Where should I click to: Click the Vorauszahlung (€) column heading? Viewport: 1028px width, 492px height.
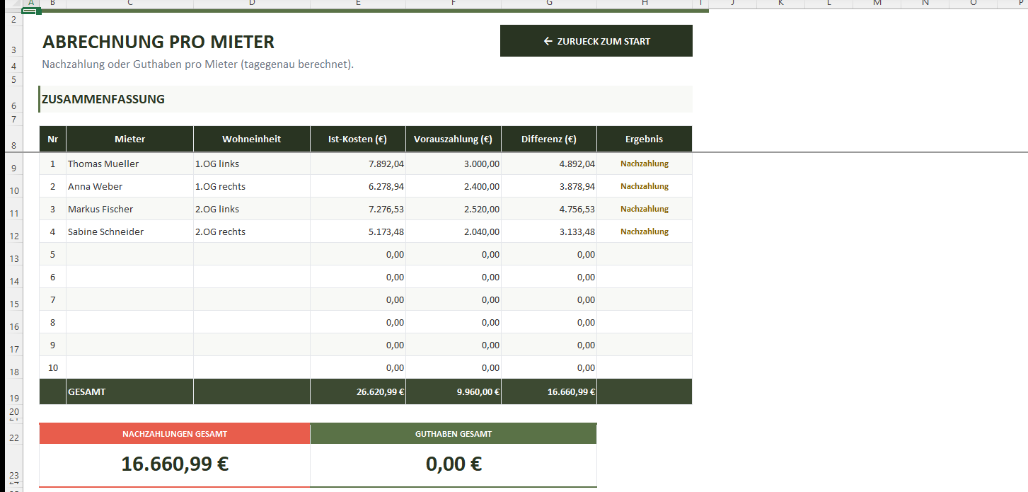tap(453, 139)
